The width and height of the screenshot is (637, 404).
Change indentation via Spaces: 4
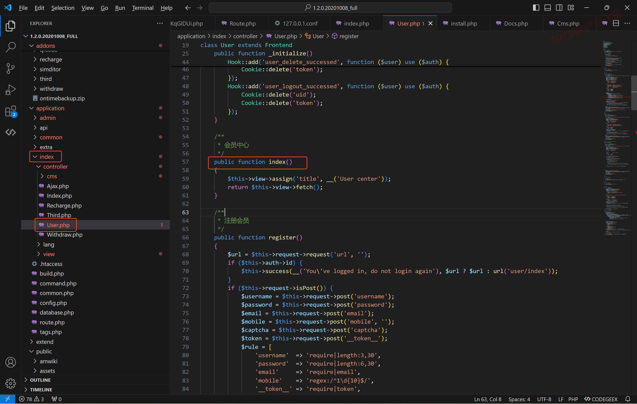pos(519,399)
